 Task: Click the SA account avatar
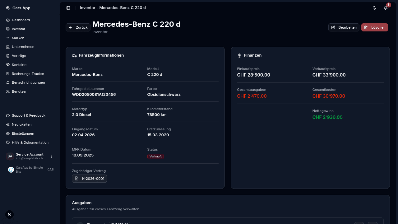point(10,156)
